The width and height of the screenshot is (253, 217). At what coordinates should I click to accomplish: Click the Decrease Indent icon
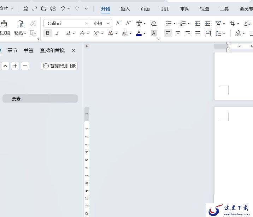[198, 24]
